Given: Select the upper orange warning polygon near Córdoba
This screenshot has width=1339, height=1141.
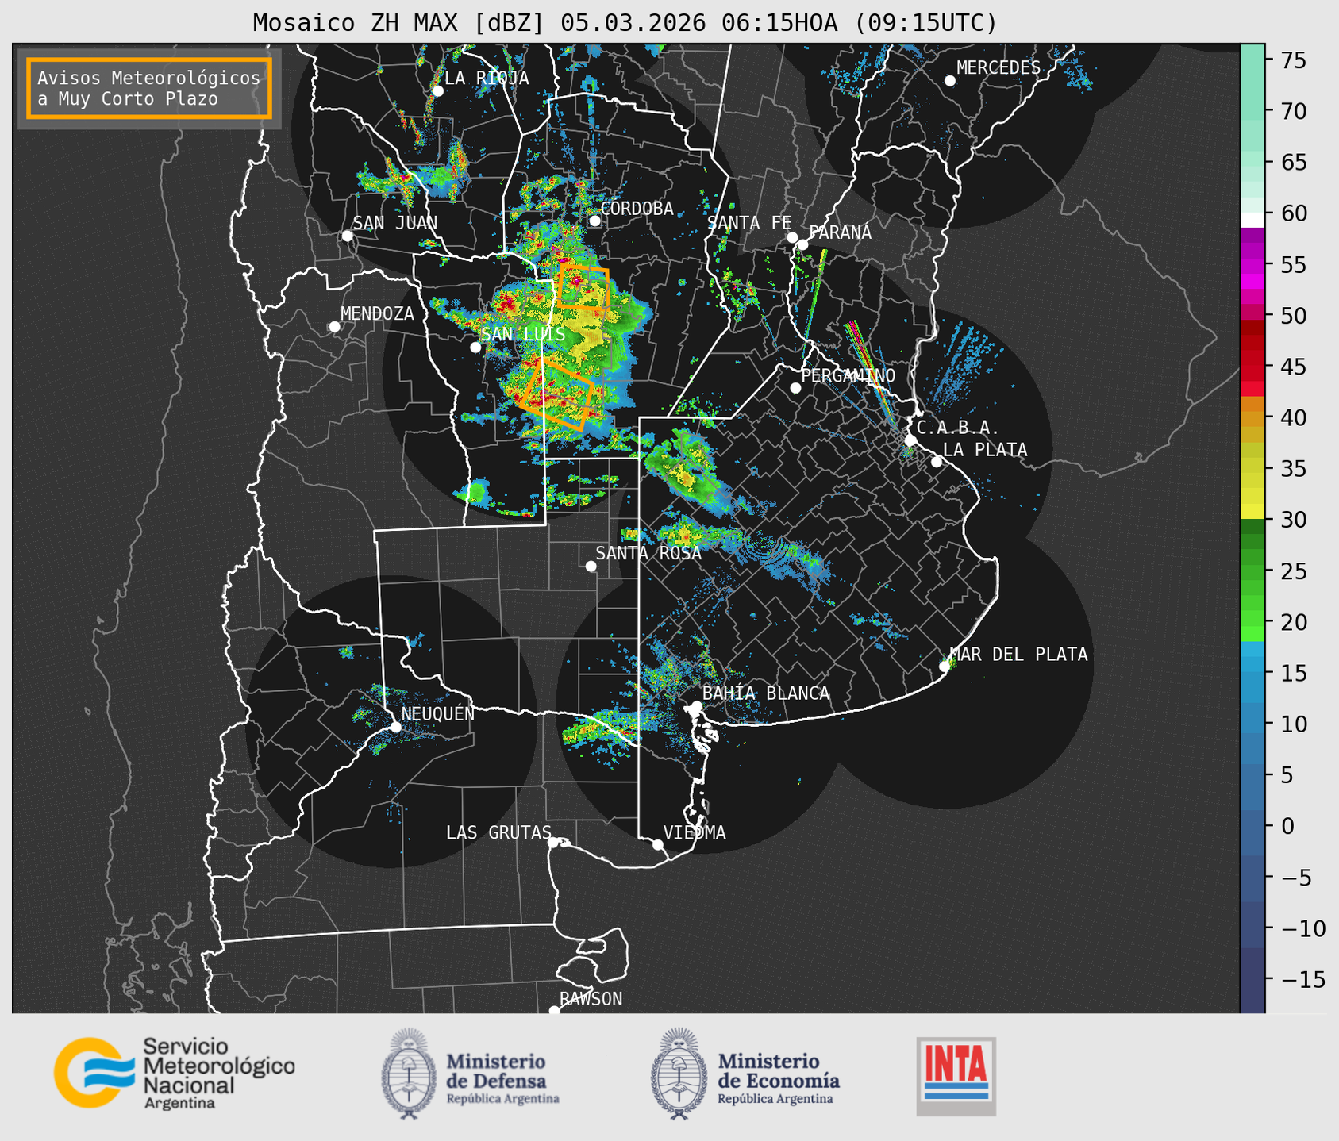Looking at the screenshot, I should (x=583, y=287).
